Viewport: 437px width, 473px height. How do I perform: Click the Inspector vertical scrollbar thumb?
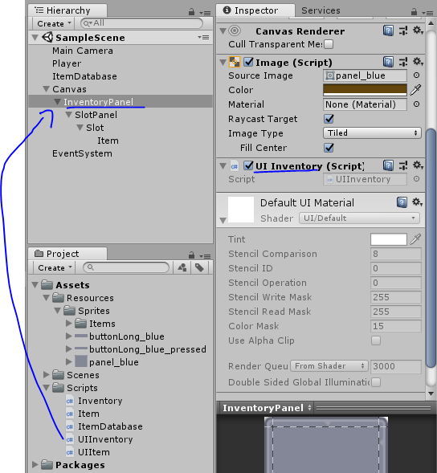[x=431, y=247]
